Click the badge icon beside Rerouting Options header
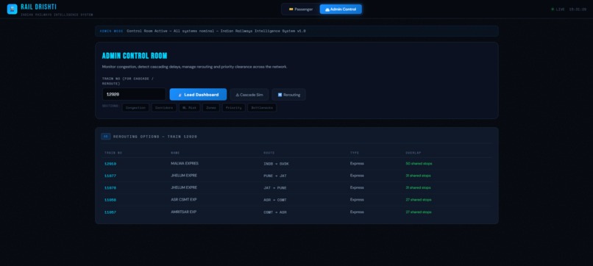Viewport: 593px width, 266px height. coord(106,137)
